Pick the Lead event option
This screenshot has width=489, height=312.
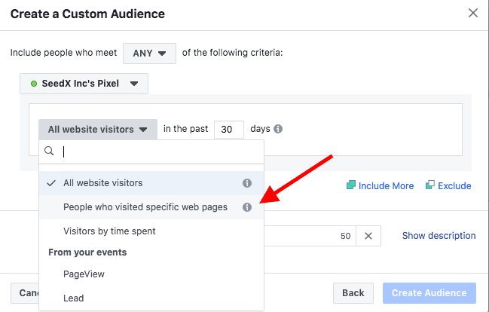pos(74,298)
